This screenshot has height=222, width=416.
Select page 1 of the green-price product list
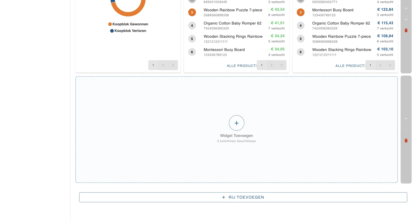click(262, 65)
